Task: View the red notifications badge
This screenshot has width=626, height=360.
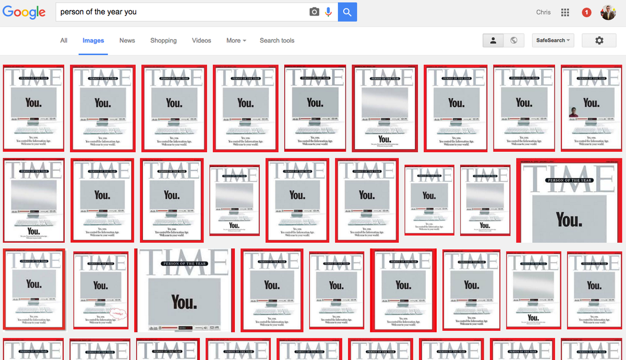Action: 586,12
